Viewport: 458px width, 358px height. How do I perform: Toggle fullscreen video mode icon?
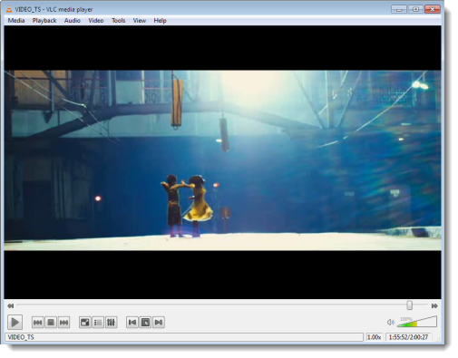(x=84, y=323)
